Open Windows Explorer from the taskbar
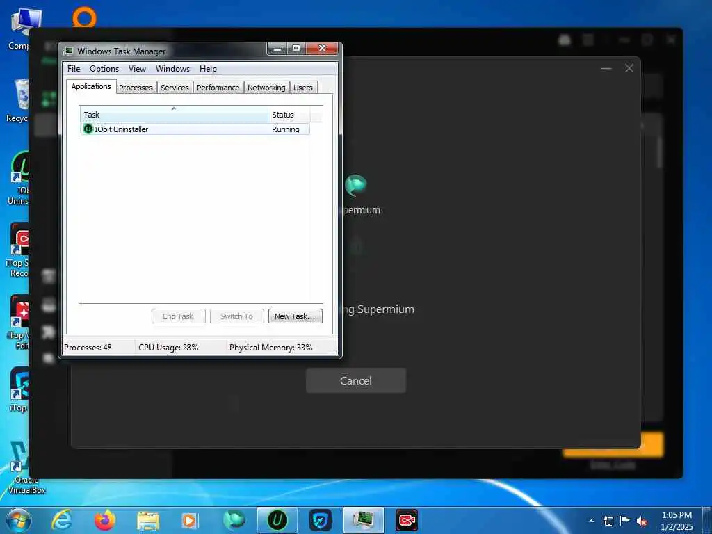The width and height of the screenshot is (712, 534). pos(148,520)
